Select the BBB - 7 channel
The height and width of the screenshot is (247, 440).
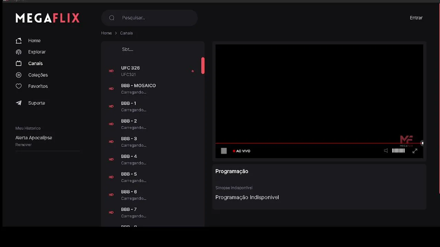[153, 212]
